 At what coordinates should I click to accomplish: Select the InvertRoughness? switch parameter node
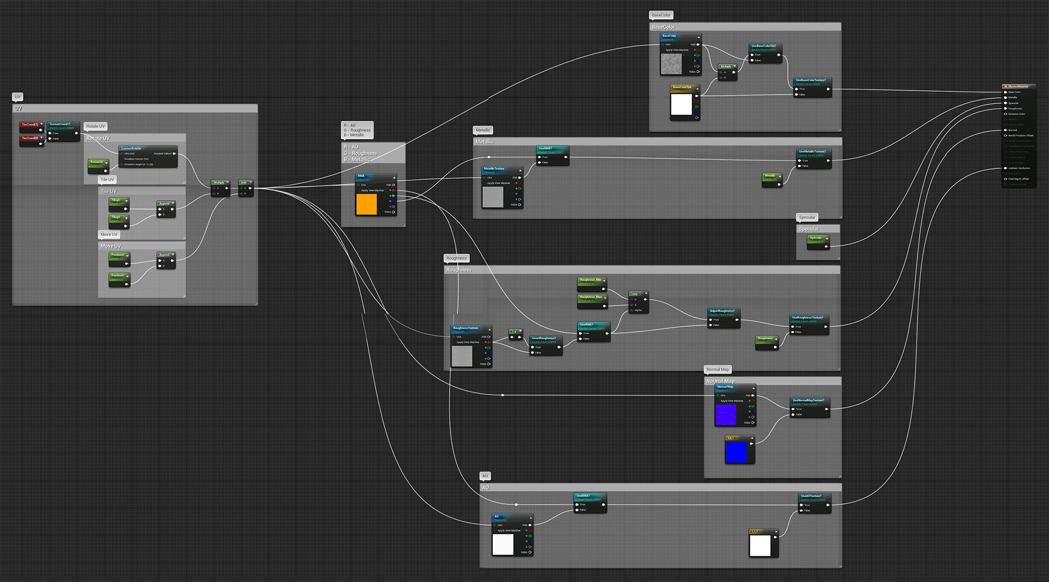(544, 338)
